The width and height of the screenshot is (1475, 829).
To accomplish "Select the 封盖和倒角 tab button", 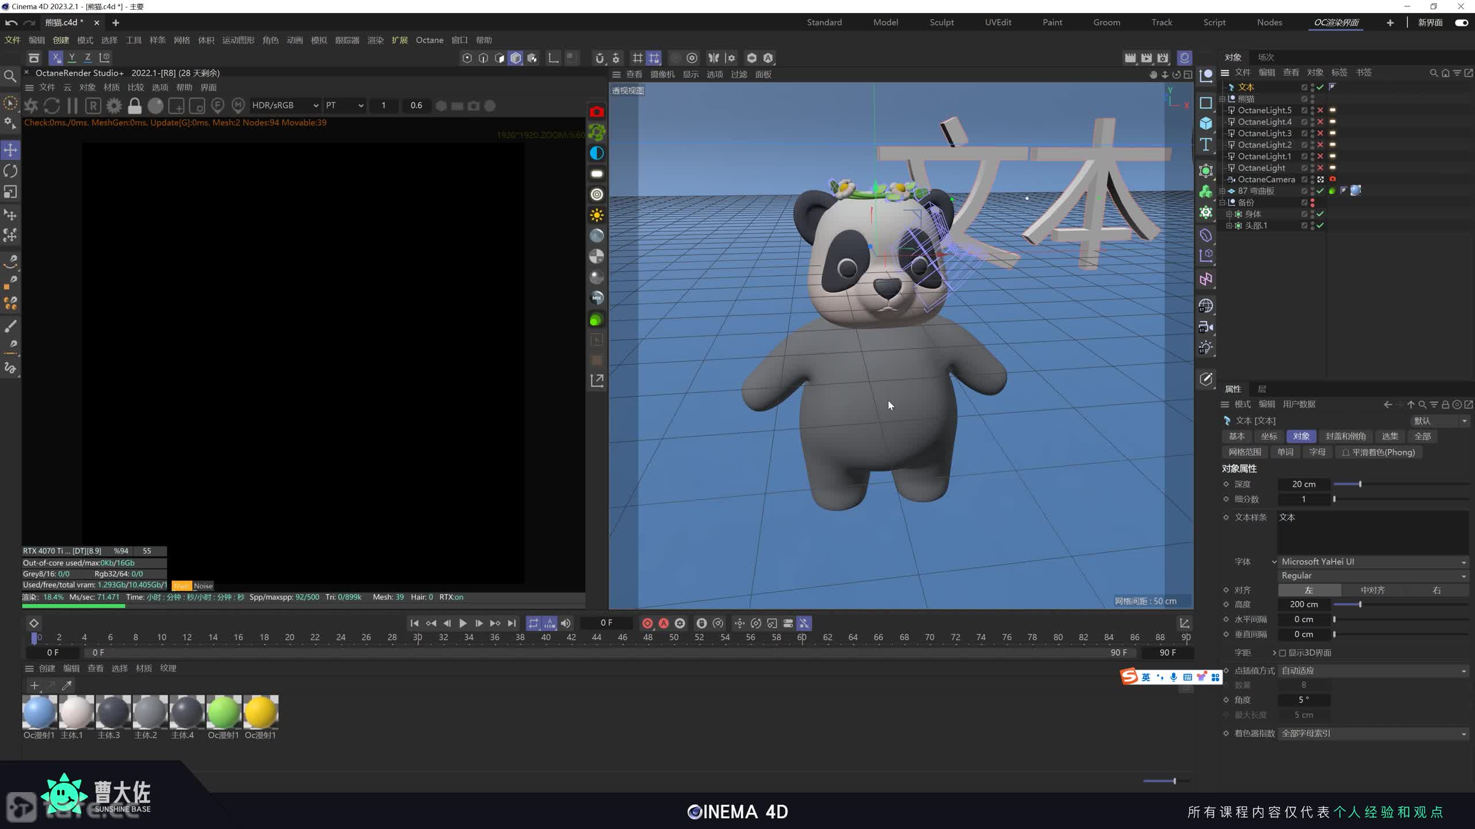I will pos(1345,436).
